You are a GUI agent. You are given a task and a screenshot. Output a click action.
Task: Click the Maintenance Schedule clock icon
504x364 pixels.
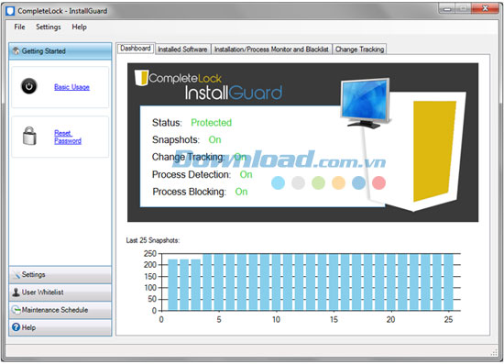pos(16,310)
